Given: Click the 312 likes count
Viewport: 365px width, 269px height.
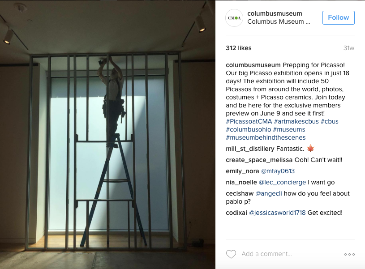Looking at the screenshot, I should click(x=239, y=48).
